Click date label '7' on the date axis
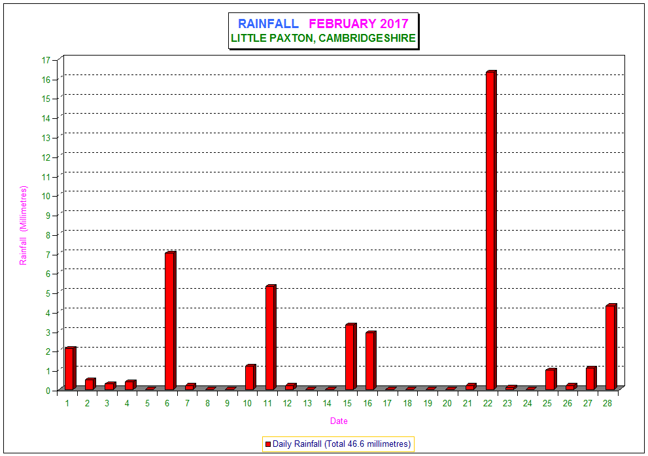The image size is (648, 456). pyautogui.click(x=187, y=404)
